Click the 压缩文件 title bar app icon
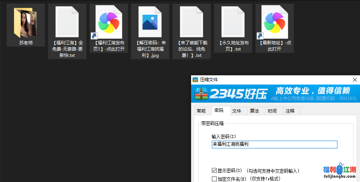The height and width of the screenshot is (182, 360). click(x=195, y=79)
